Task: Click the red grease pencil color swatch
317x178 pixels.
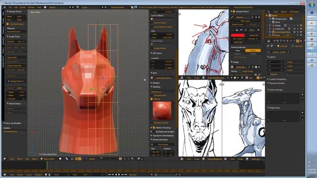Action: click(x=238, y=35)
